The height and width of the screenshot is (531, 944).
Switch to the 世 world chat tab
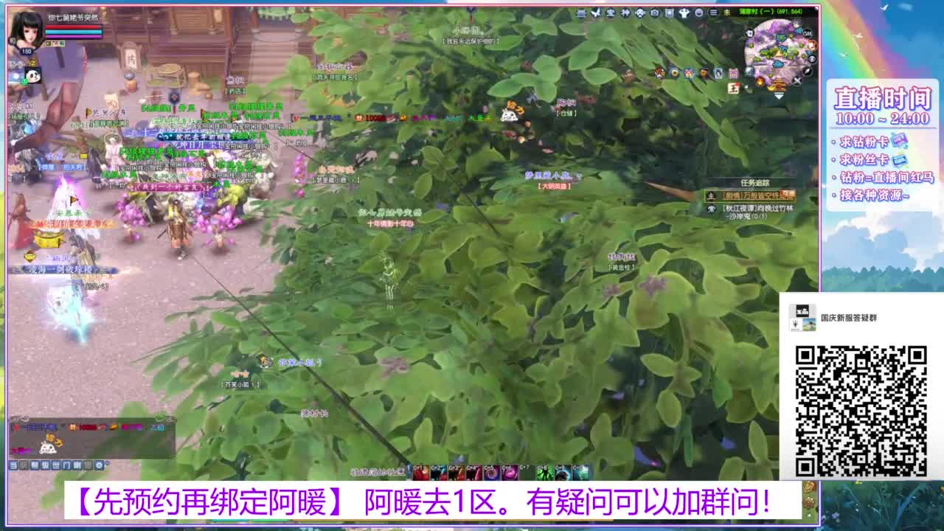56,465
